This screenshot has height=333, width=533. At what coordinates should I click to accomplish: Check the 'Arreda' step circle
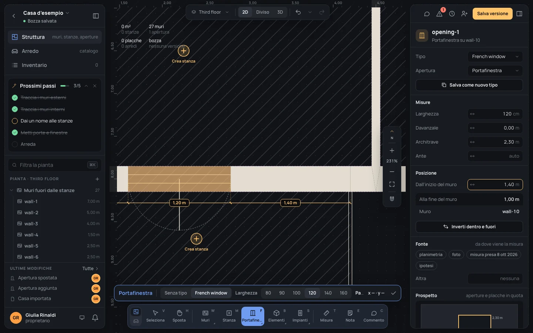coord(15,144)
